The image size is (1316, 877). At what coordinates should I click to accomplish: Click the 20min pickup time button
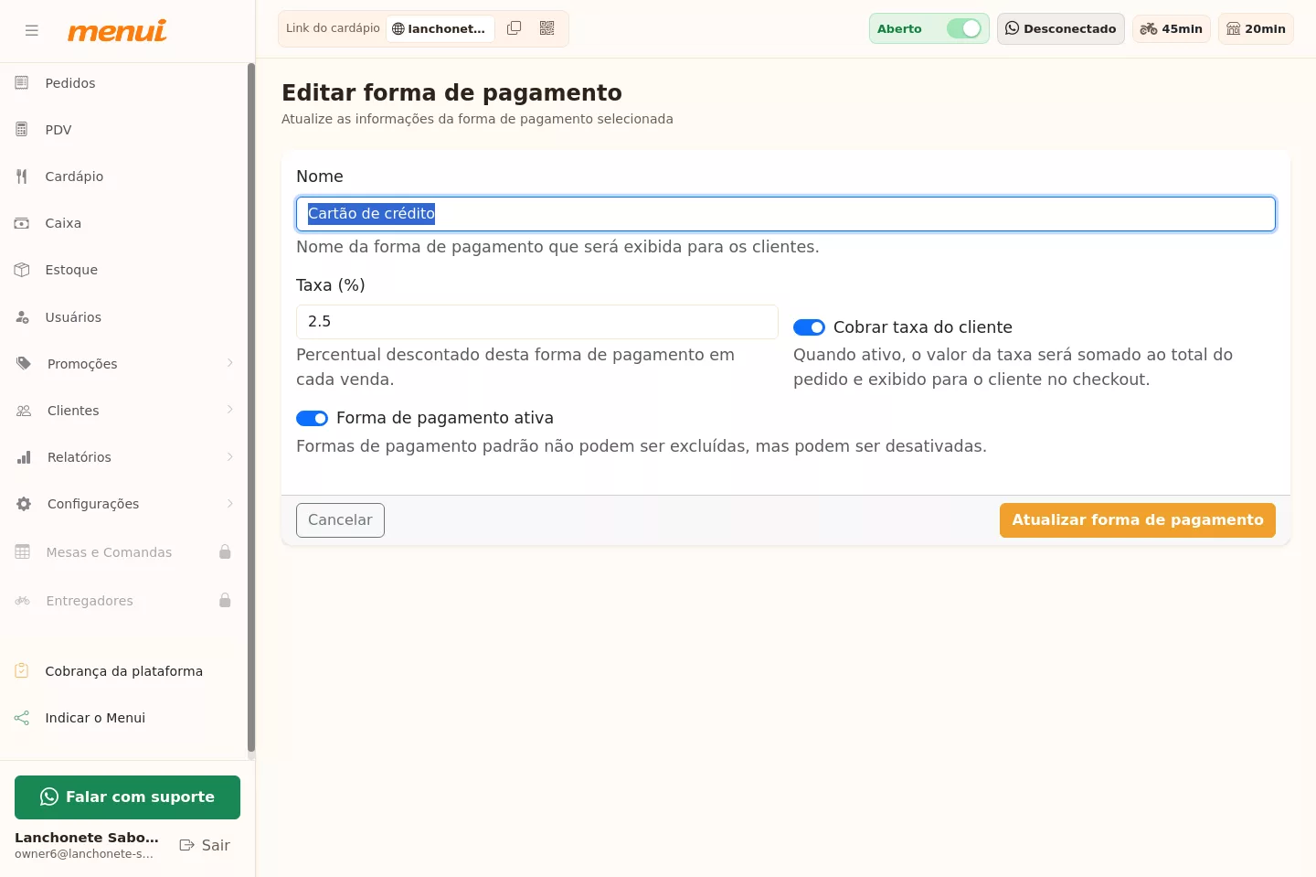tap(1256, 28)
